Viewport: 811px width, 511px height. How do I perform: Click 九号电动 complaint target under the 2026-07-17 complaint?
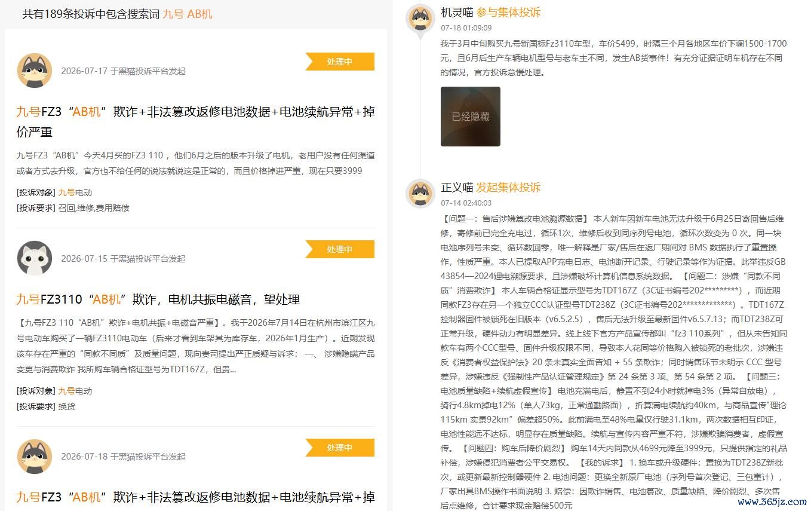[75, 192]
